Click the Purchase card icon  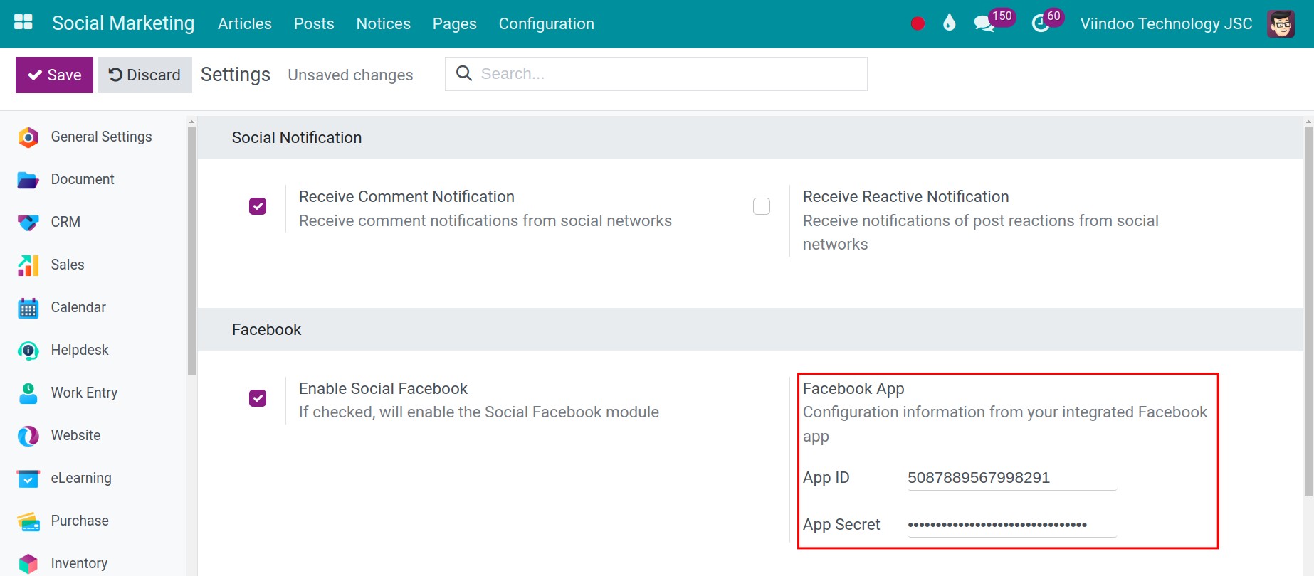click(x=28, y=521)
